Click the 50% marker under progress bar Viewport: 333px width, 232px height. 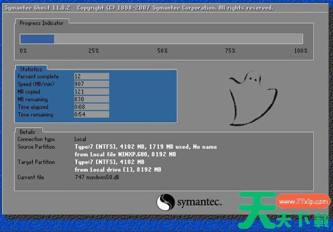pyautogui.click(x=162, y=50)
